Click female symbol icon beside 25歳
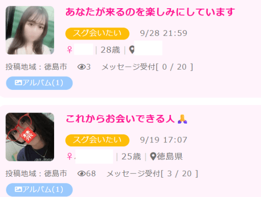This screenshot has height=197, width=261. [x=70, y=156]
